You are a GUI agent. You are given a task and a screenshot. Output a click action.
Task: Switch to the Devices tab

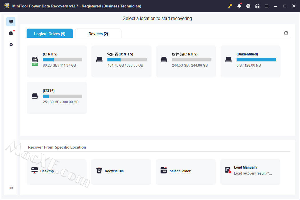point(98,34)
